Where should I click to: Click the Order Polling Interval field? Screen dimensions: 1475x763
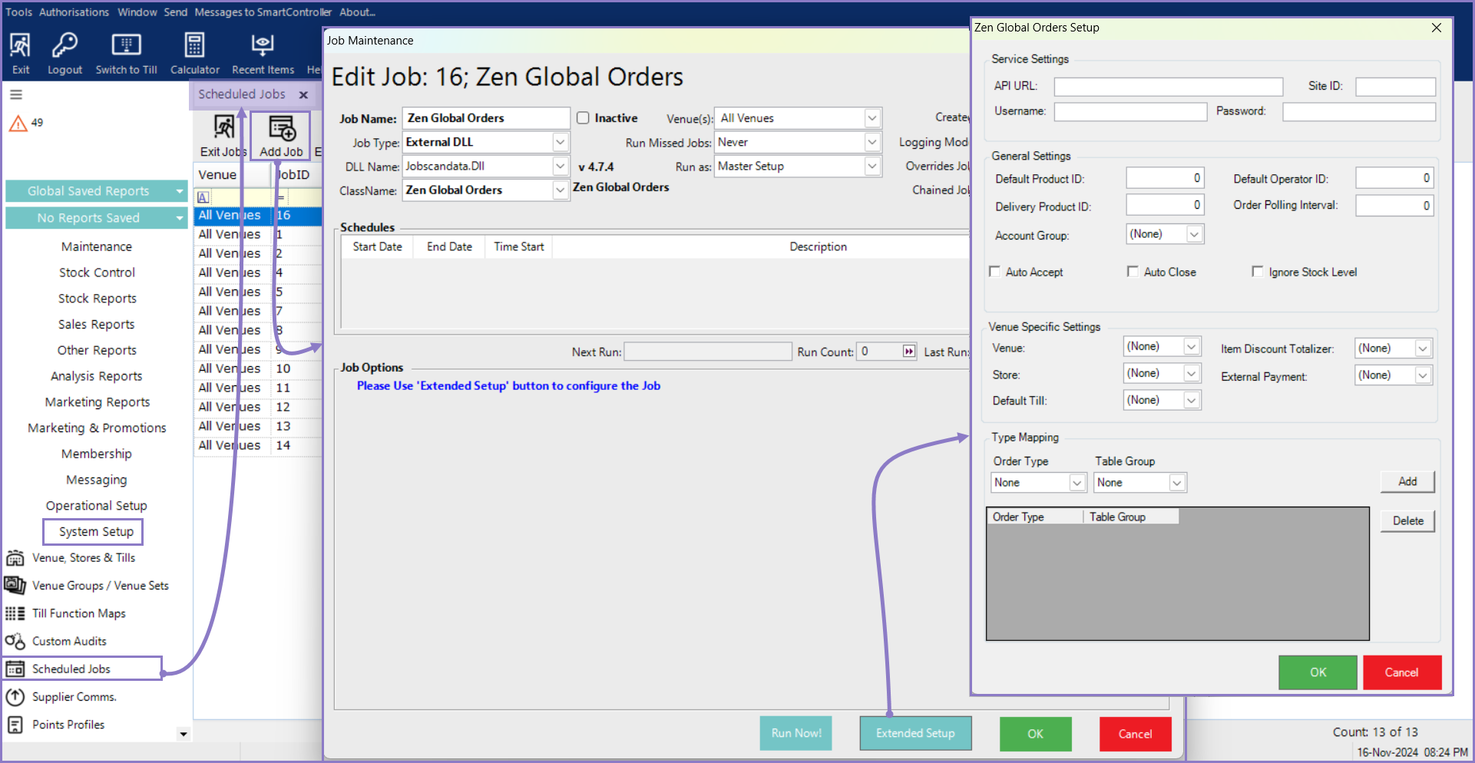(1394, 206)
